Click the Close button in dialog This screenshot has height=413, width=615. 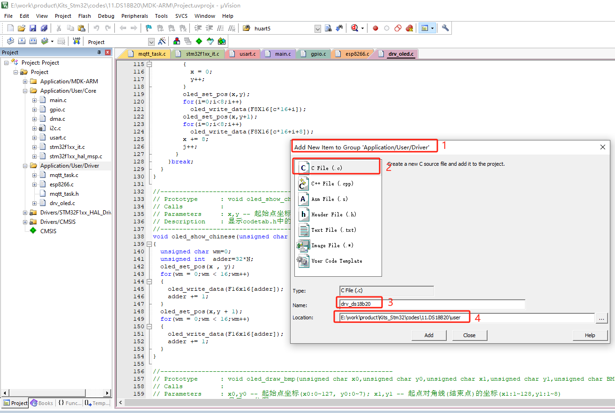click(x=469, y=335)
